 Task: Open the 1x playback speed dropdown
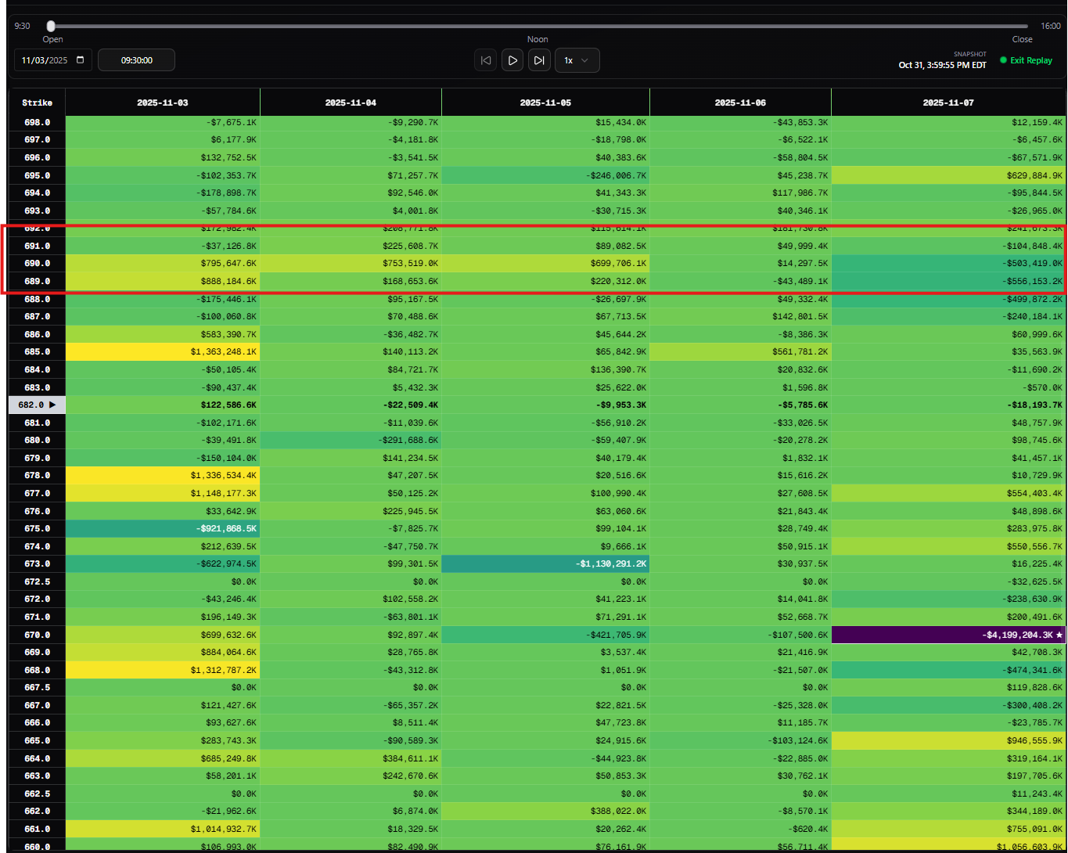577,60
